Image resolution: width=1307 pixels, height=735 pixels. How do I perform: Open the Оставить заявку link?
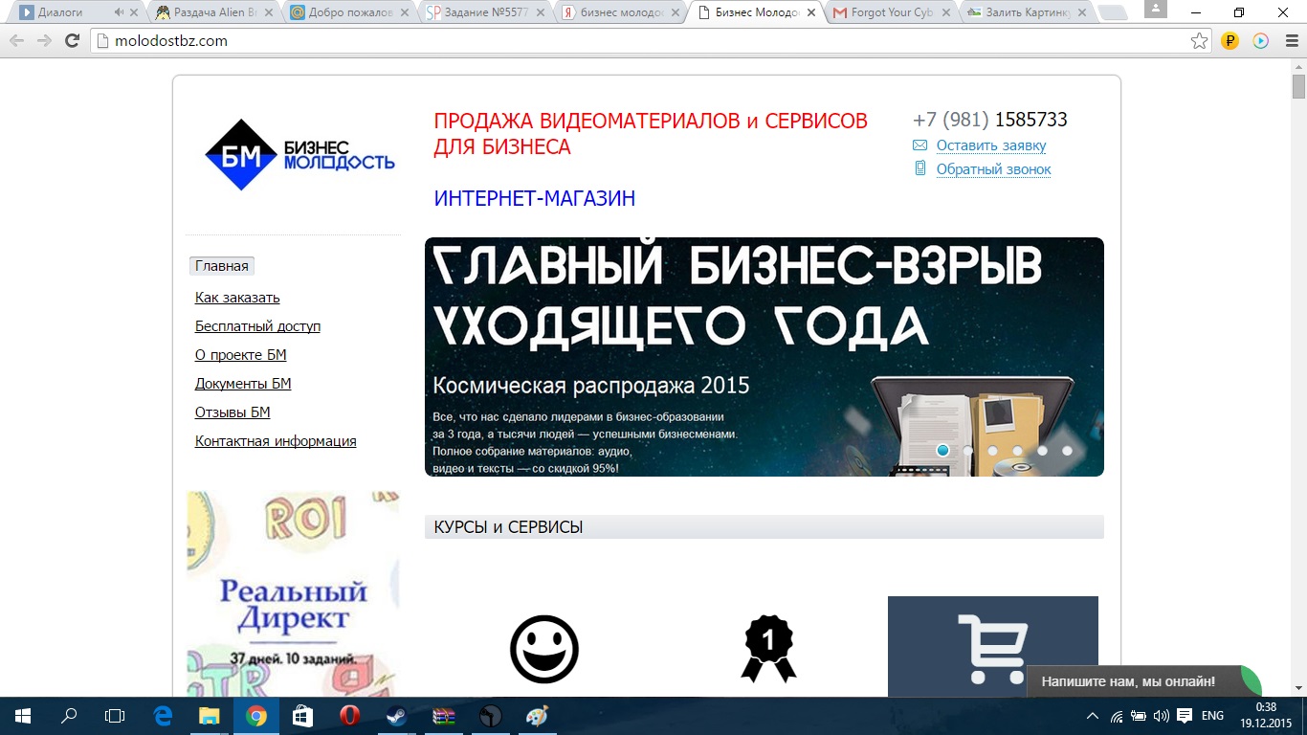point(991,145)
